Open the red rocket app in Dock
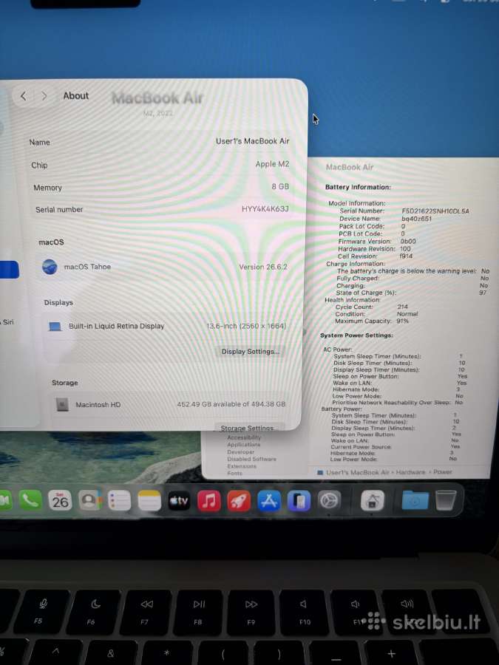 [239, 501]
